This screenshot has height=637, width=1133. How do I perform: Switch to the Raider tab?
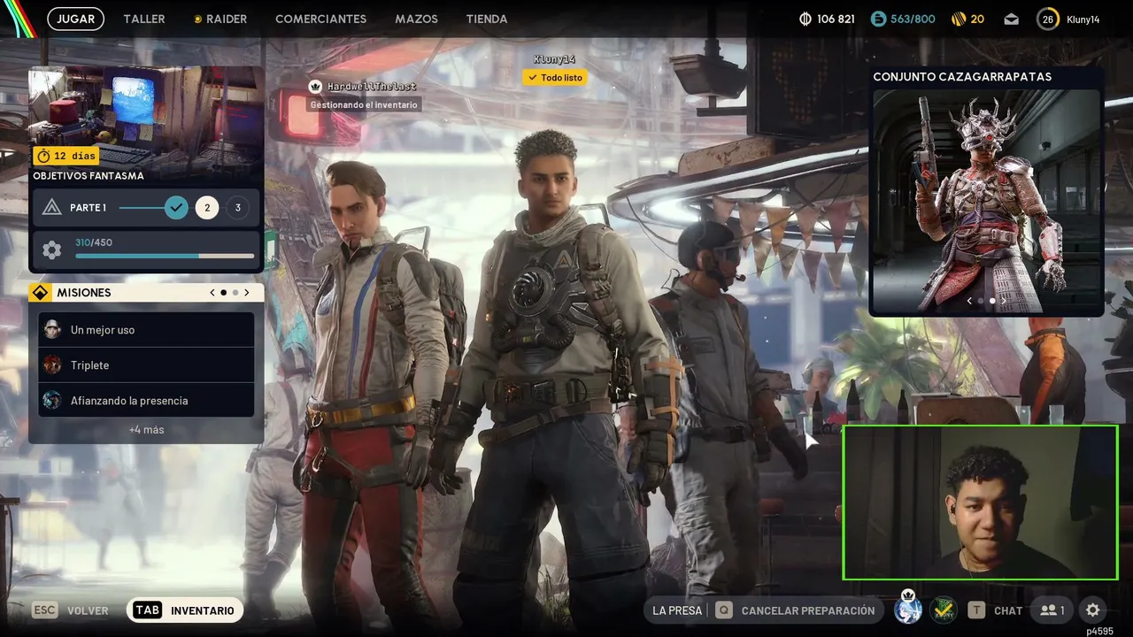coord(220,19)
